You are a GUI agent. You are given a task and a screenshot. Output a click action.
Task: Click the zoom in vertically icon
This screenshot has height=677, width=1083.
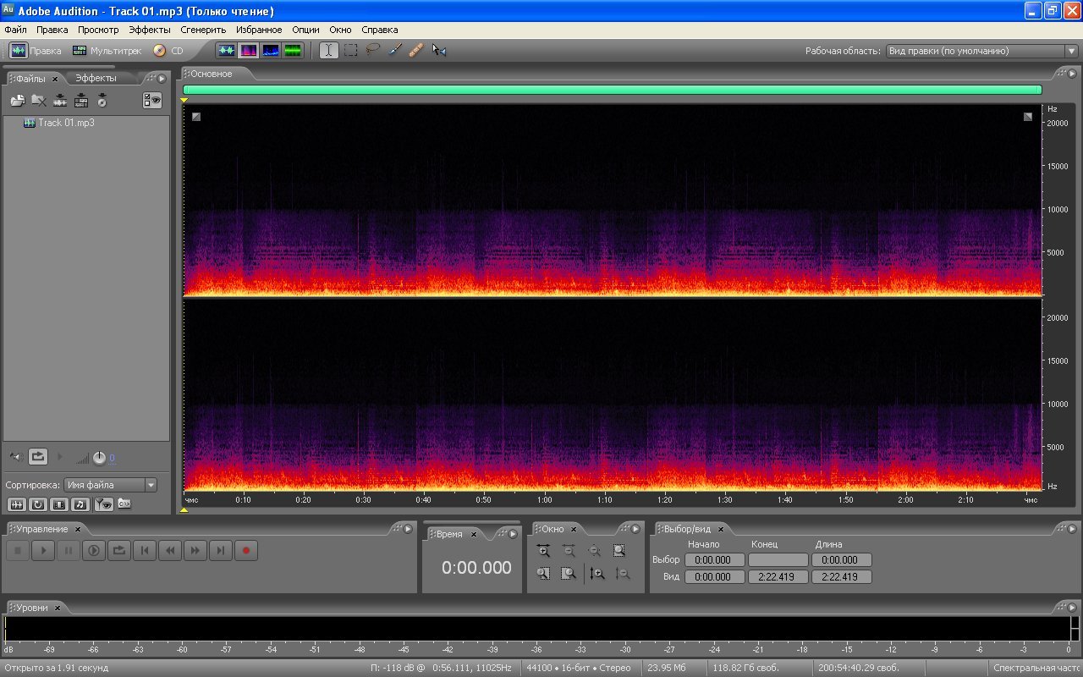597,574
